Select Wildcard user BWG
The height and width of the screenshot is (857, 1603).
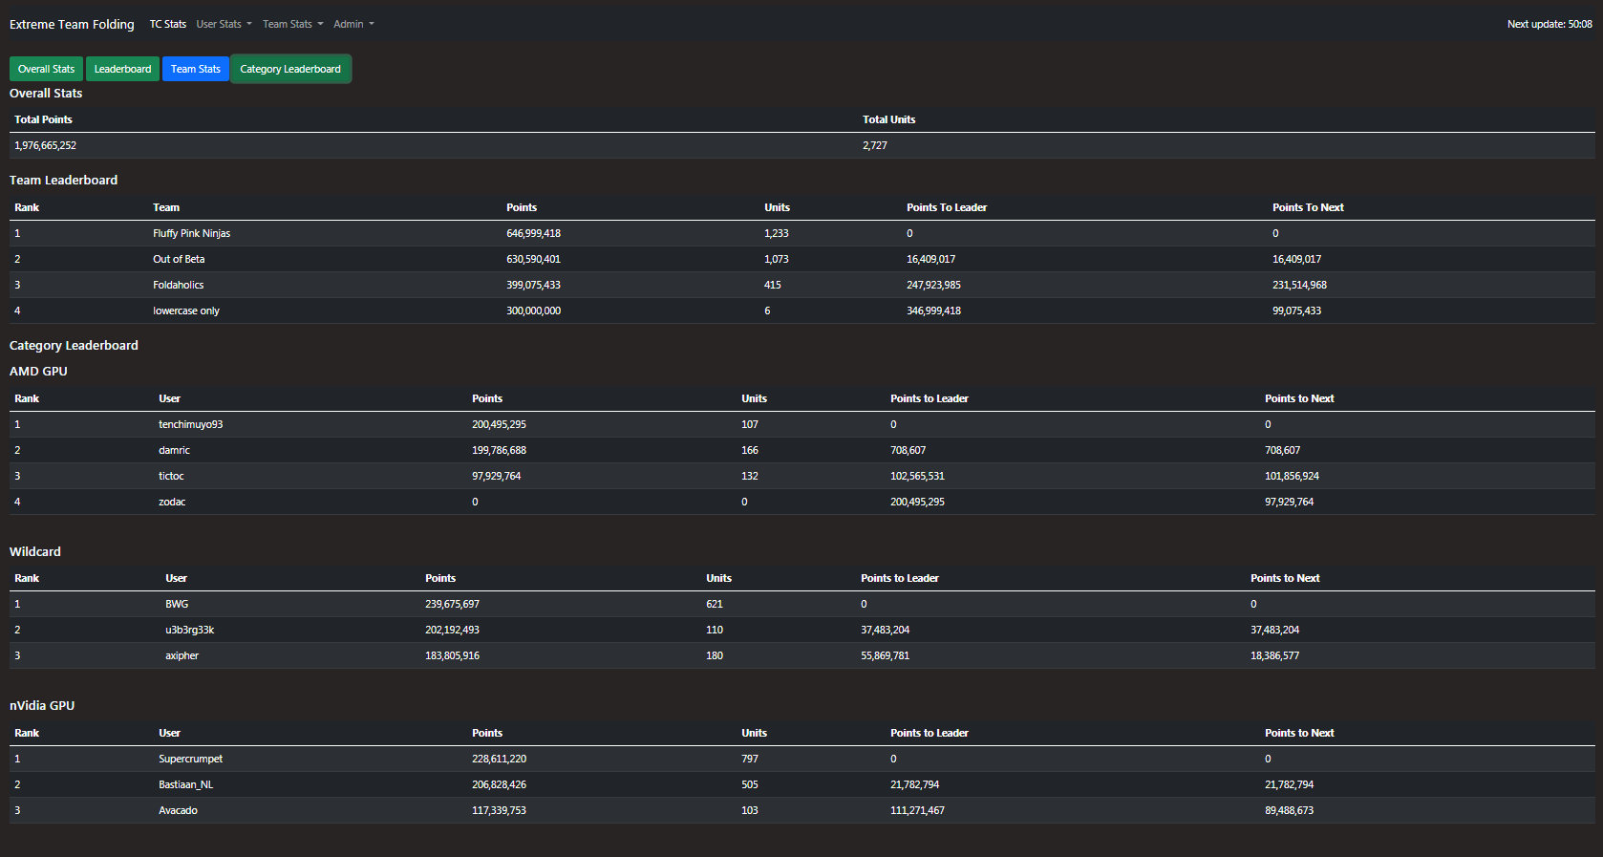[177, 604]
